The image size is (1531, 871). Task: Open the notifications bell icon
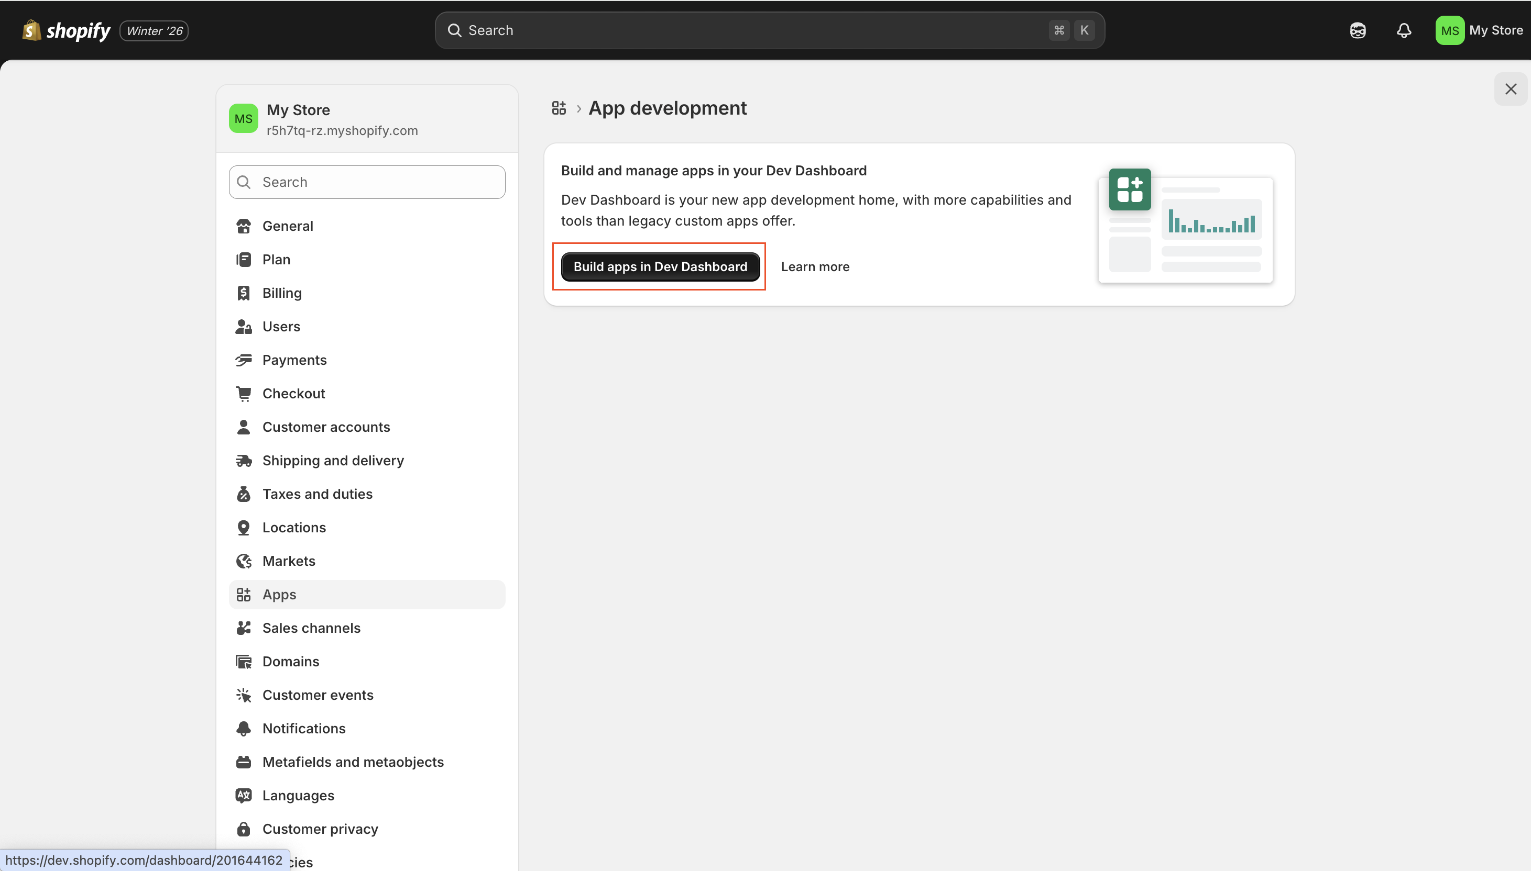point(1404,30)
